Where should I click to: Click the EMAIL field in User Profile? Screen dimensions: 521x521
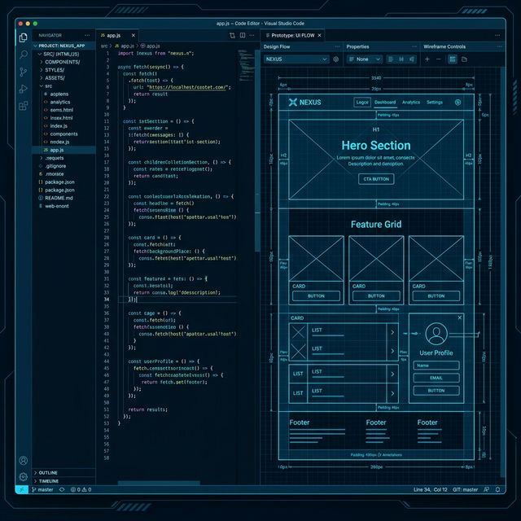[x=436, y=378]
